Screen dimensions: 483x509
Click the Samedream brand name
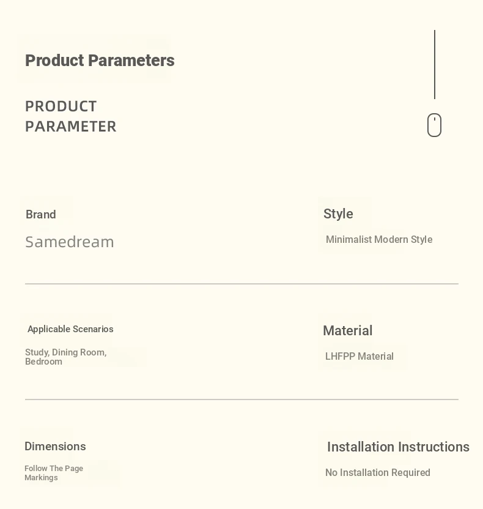point(70,242)
